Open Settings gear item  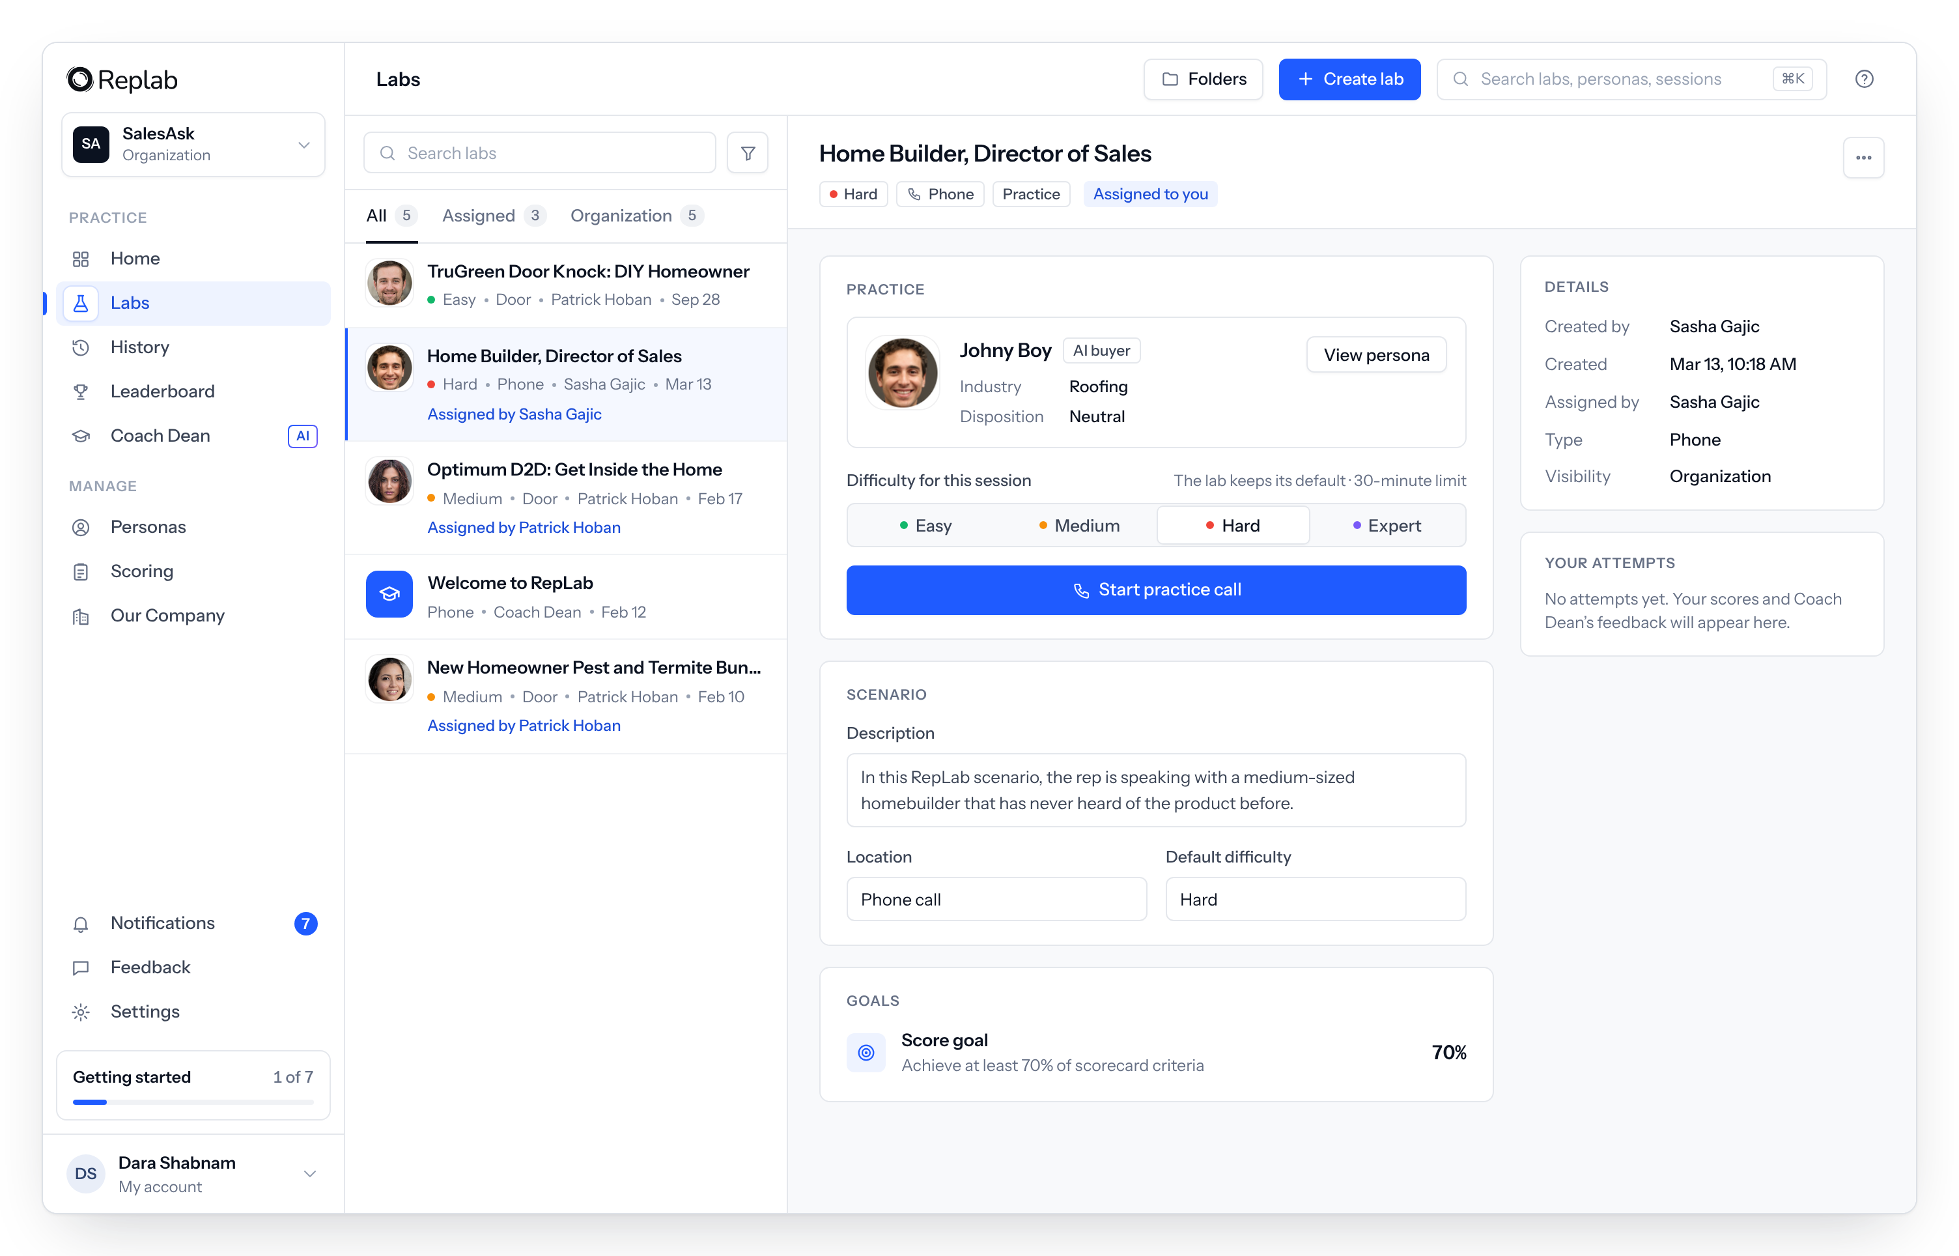point(193,1011)
